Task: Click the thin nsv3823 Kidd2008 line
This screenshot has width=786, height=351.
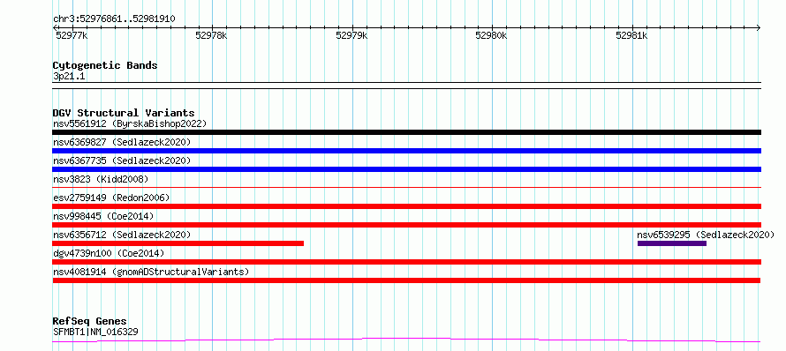Action: [406, 187]
